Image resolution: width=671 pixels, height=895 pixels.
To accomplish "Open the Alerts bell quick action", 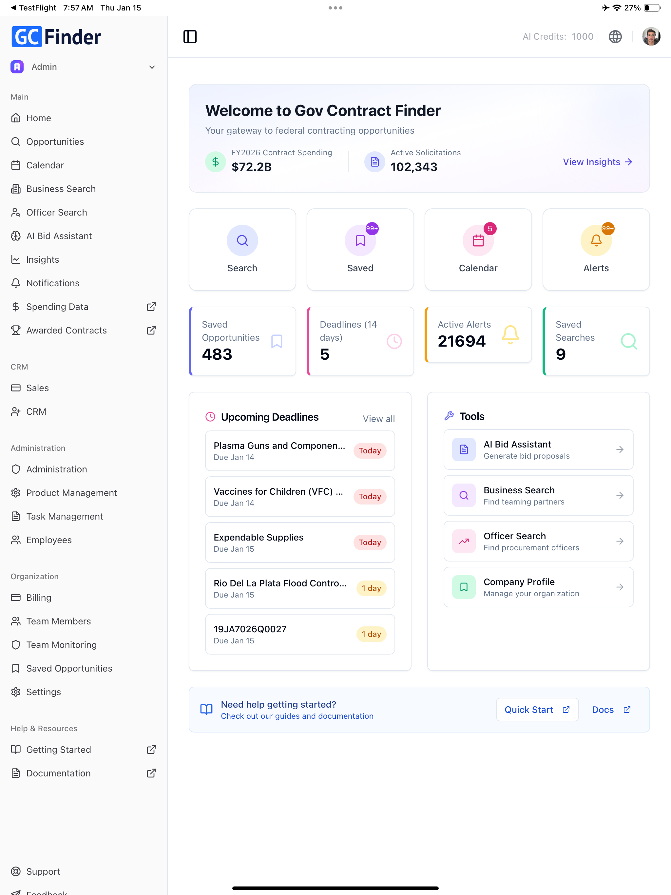I will tap(596, 250).
